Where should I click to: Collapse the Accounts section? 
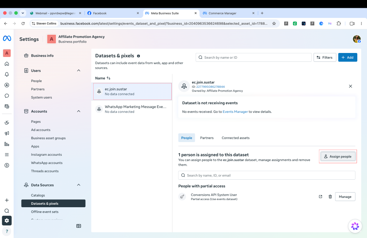coord(78,111)
